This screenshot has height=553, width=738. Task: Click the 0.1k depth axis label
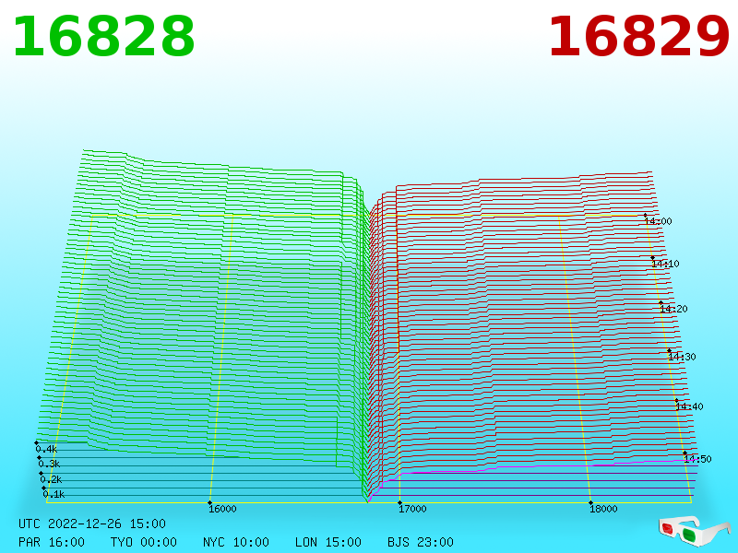[54, 494]
